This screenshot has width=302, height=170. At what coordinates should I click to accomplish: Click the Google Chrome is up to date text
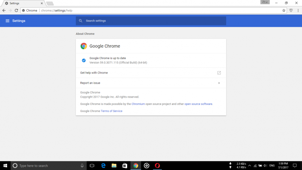tap(108, 58)
